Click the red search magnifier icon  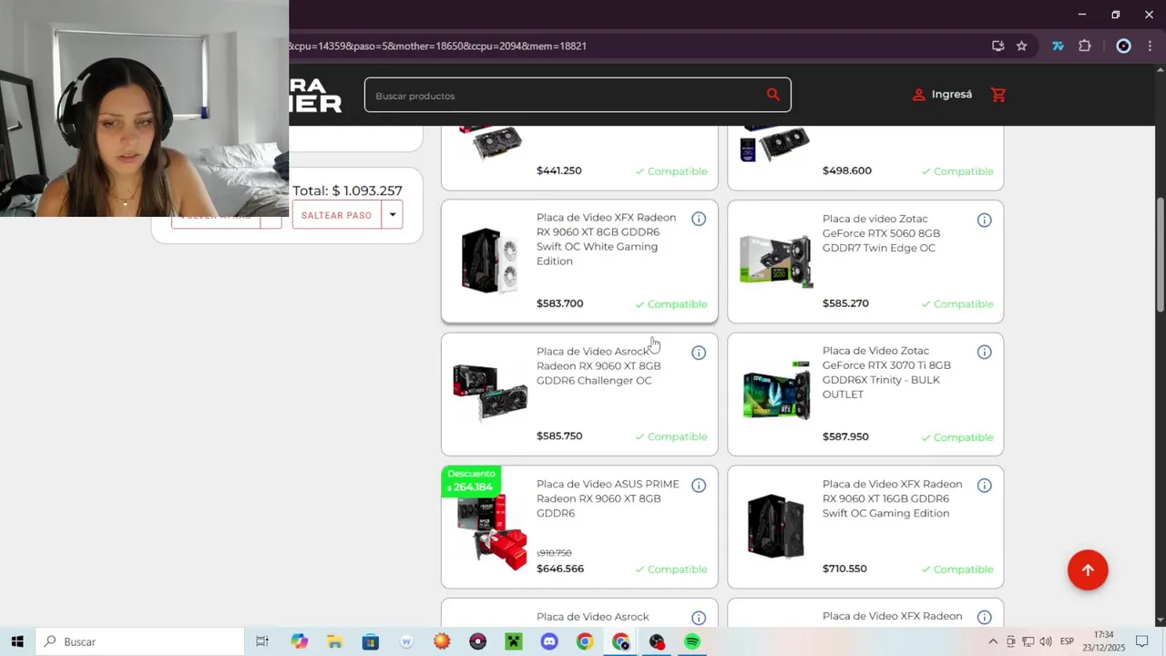click(x=773, y=95)
